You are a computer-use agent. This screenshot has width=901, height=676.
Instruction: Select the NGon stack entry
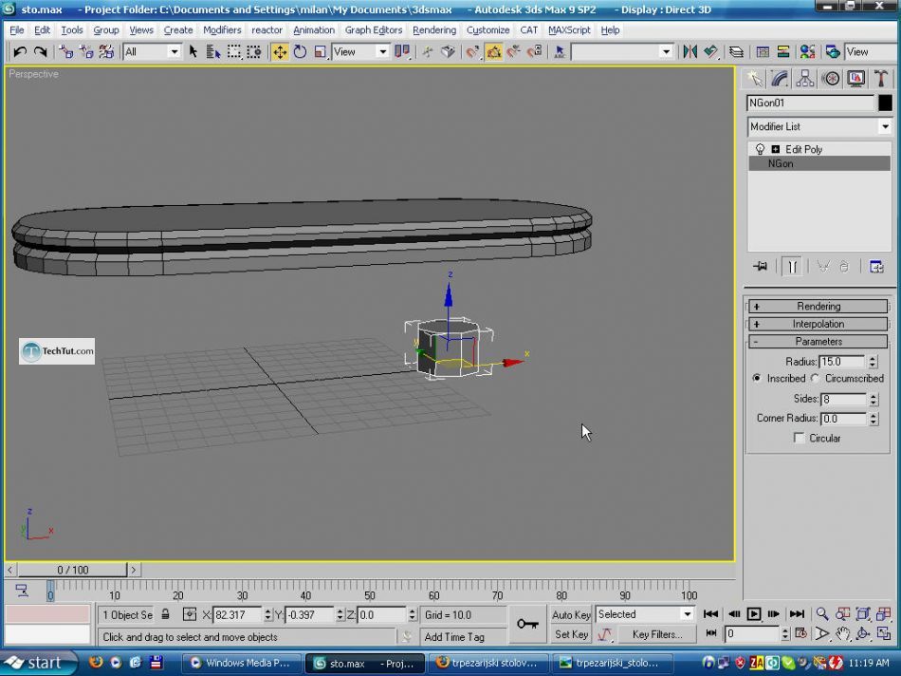[x=819, y=164]
